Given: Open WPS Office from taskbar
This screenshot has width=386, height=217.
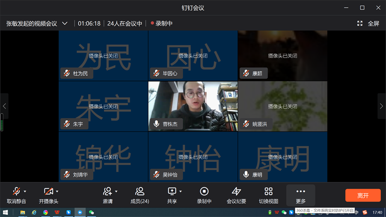Looking at the screenshot, I should coord(57,212).
